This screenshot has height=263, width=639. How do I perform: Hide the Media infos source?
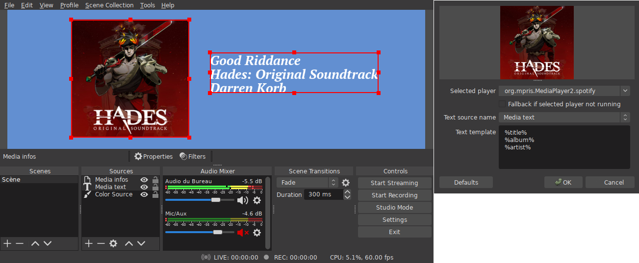point(144,180)
